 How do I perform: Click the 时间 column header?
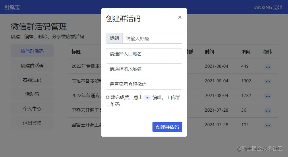pyautogui.click(x=209, y=52)
